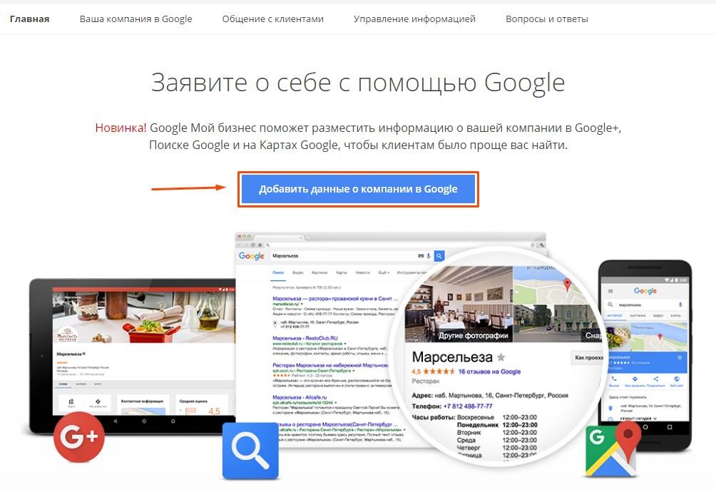Click Добавить данные о компании в Google

pos(358,188)
